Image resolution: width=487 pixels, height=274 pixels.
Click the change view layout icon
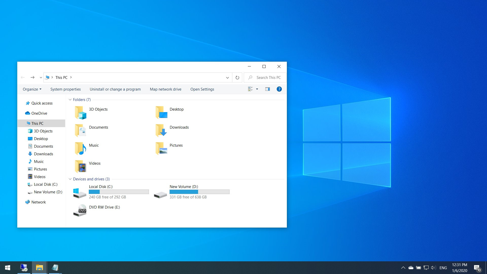[x=250, y=89]
